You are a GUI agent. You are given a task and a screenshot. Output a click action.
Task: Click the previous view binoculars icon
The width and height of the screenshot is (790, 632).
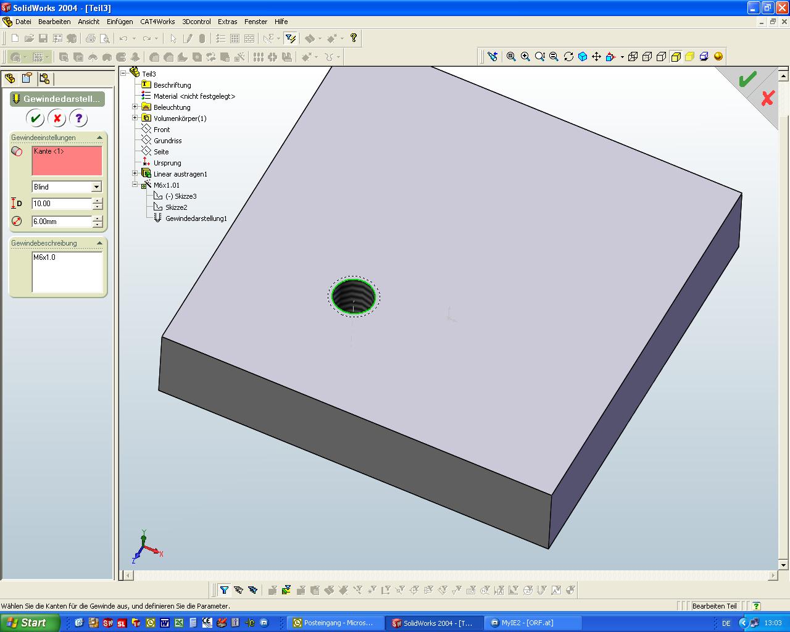coord(493,57)
